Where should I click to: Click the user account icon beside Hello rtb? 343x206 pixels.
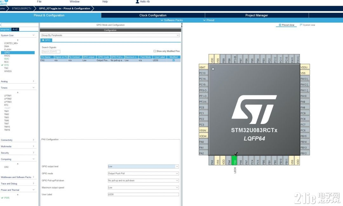138,2
